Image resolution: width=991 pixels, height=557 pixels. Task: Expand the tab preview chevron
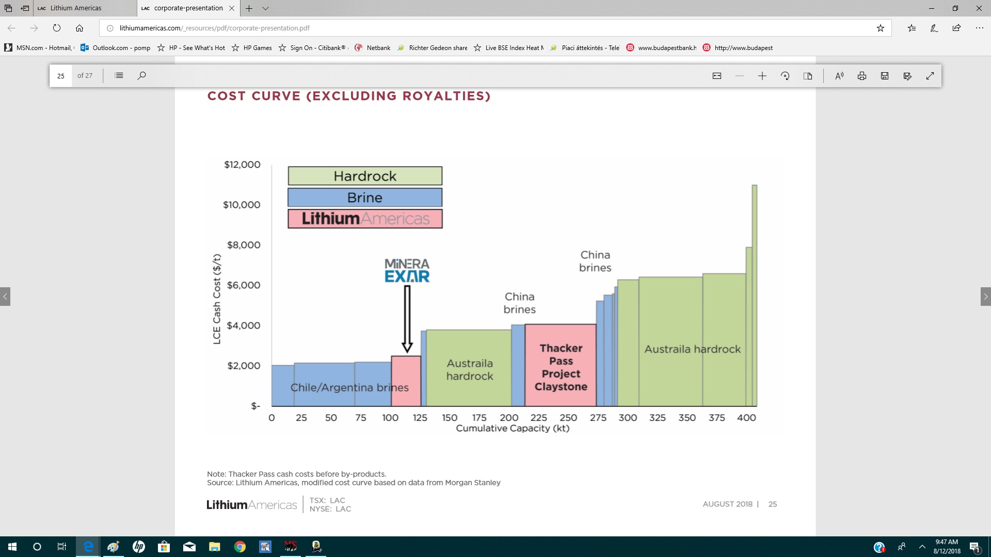click(x=265, y=8)
